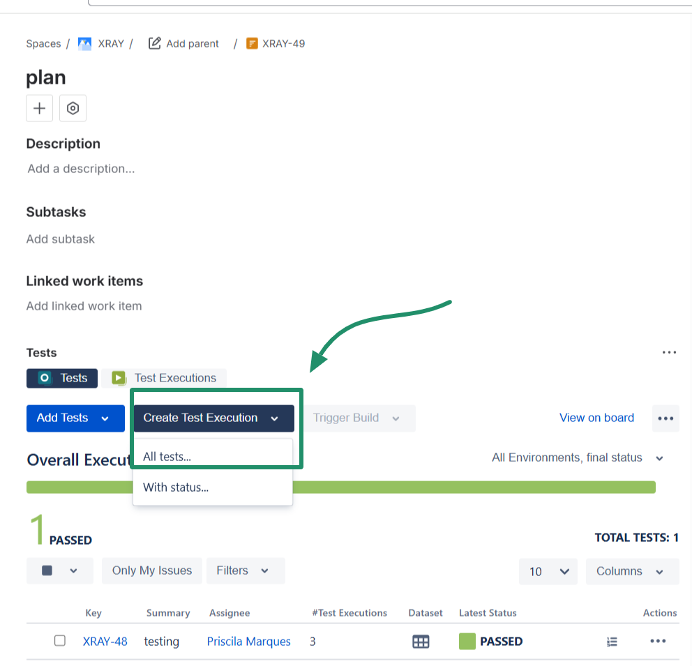Open the page size 10 dropdown
The width and height of the screenshot is (692, 666).
coord(548,571)
